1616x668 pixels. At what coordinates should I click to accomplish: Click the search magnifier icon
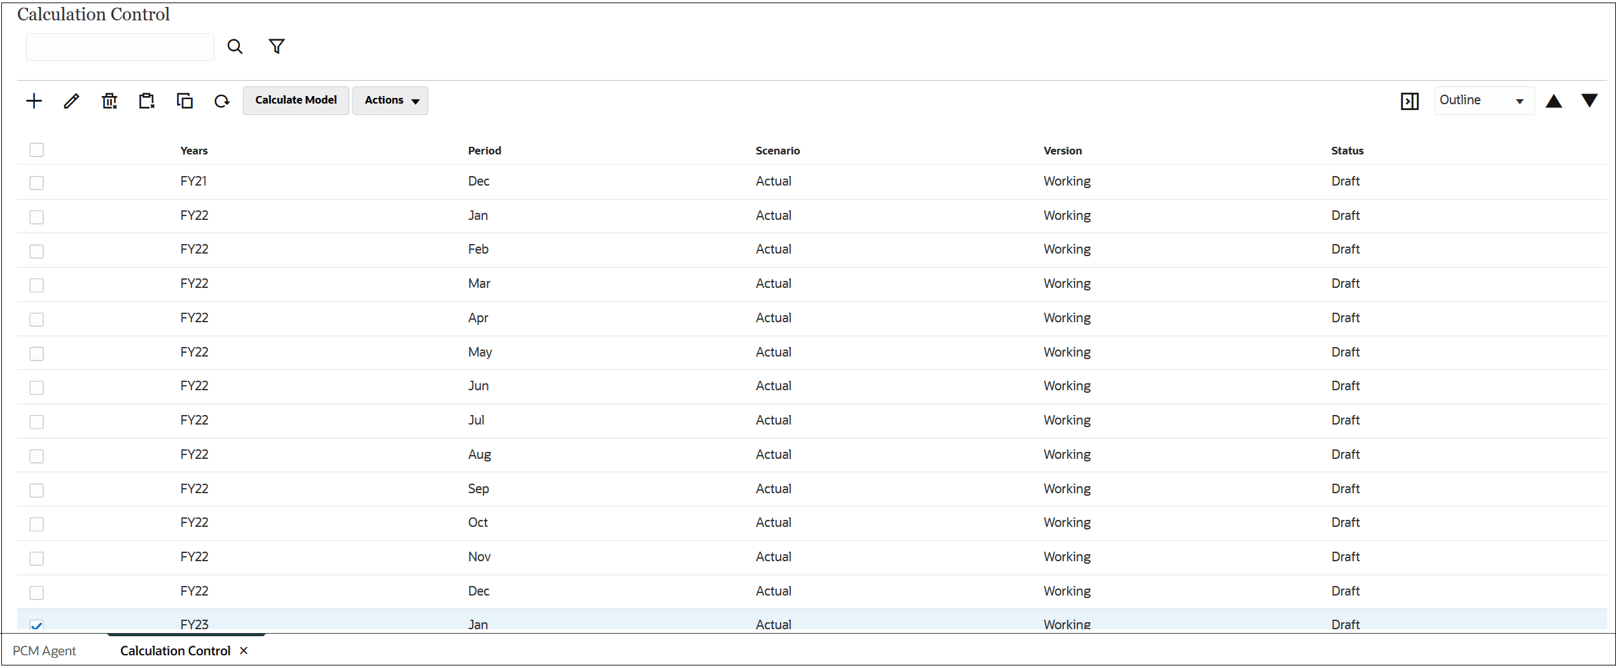click(x=235, y=46)
